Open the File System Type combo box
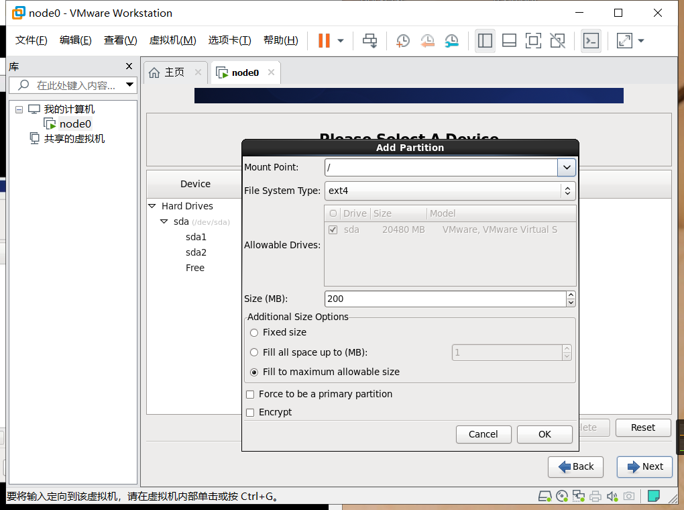Image resolution: width=684 pixels, height=510 pixels. pos(450,191)
